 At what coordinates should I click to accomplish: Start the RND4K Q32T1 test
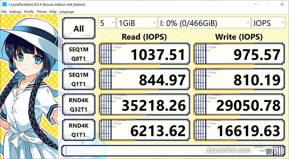[79, 104]
